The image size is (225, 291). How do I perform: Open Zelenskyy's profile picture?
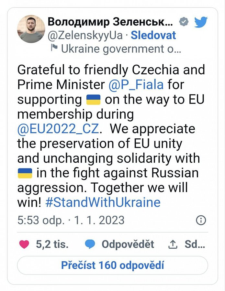[31, 29]
